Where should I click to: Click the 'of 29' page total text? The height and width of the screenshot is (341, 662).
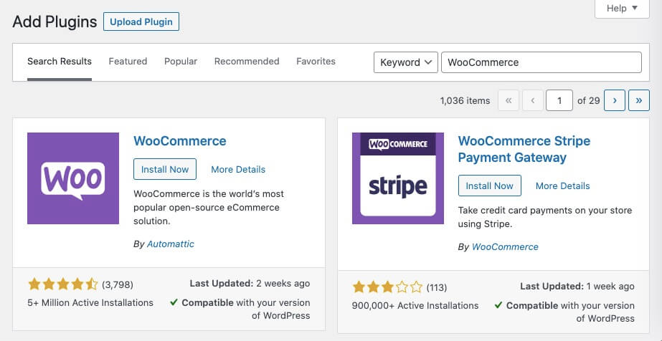pyautogui.click(x=589, y=101)
